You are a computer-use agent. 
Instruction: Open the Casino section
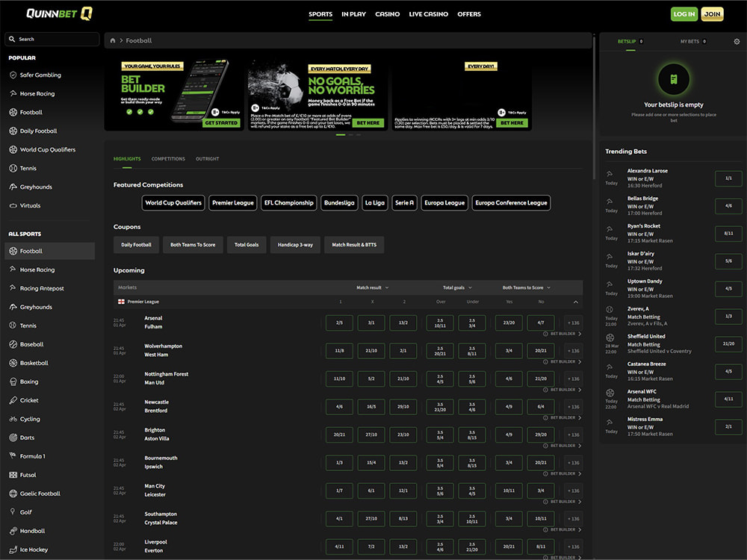(x=387, y=14)
